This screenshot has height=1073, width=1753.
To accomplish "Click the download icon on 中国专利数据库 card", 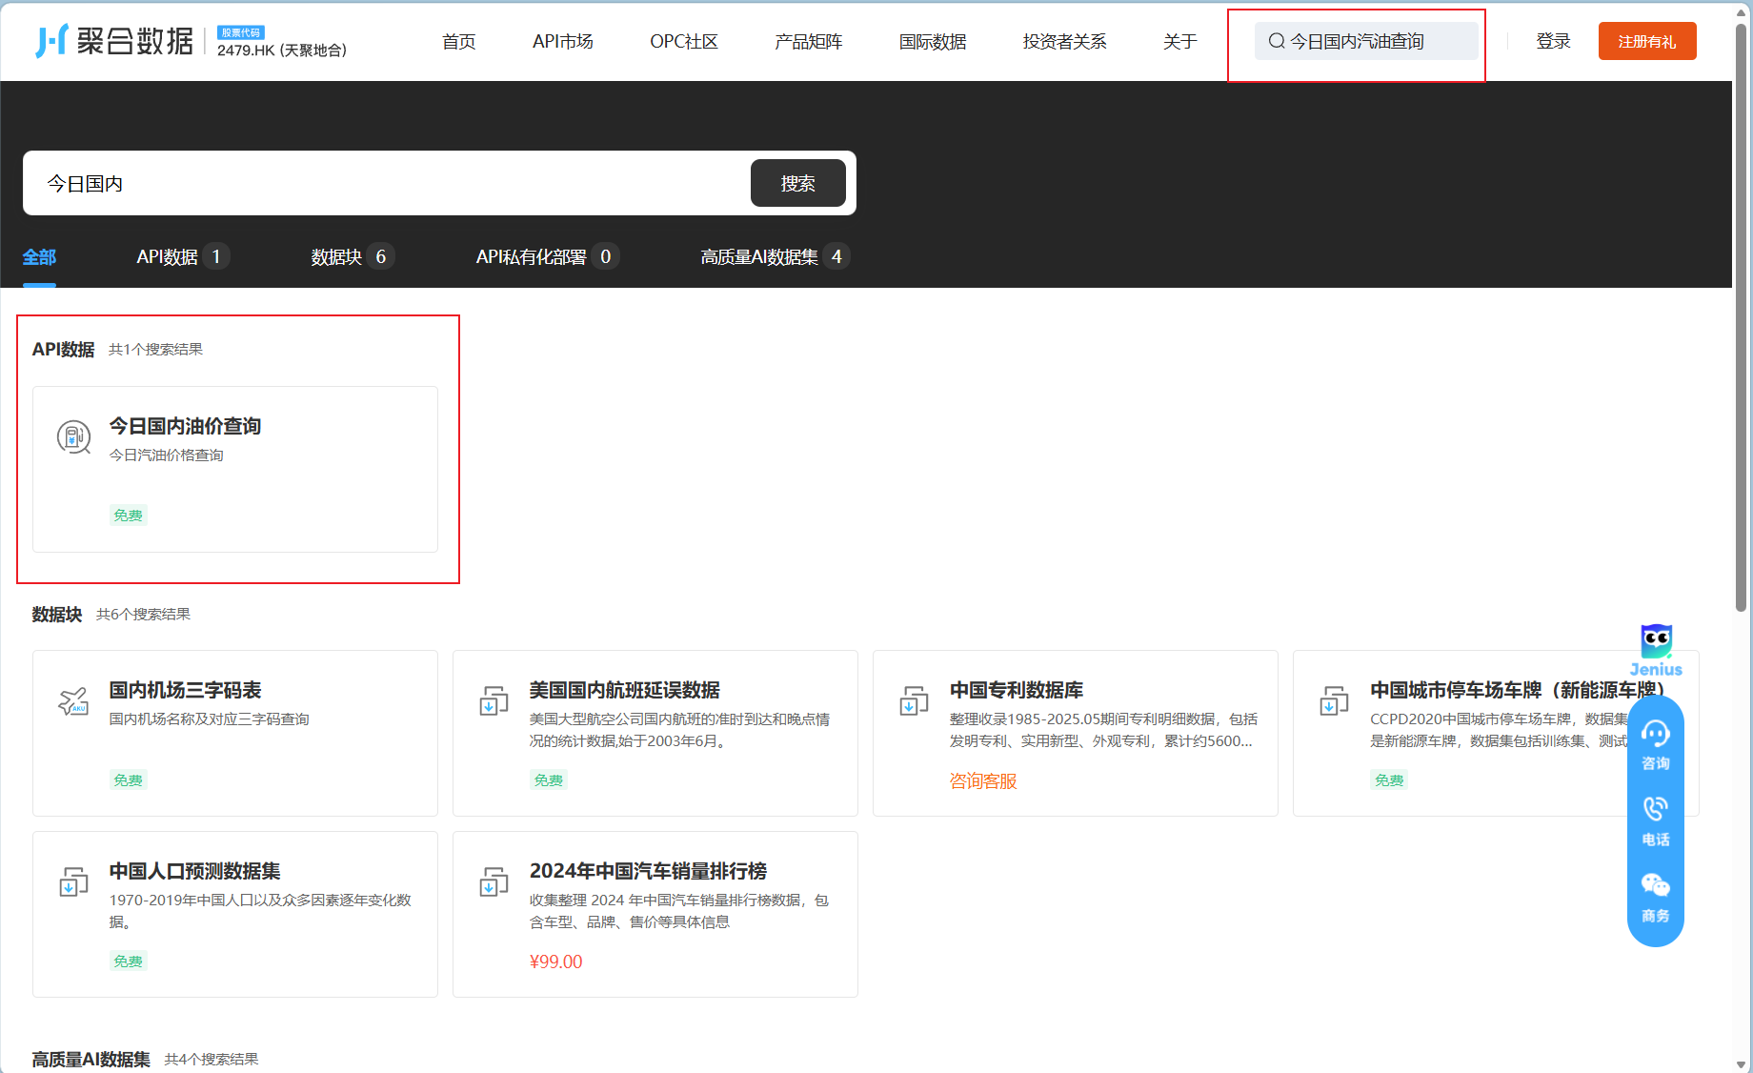I will (914, 700).
